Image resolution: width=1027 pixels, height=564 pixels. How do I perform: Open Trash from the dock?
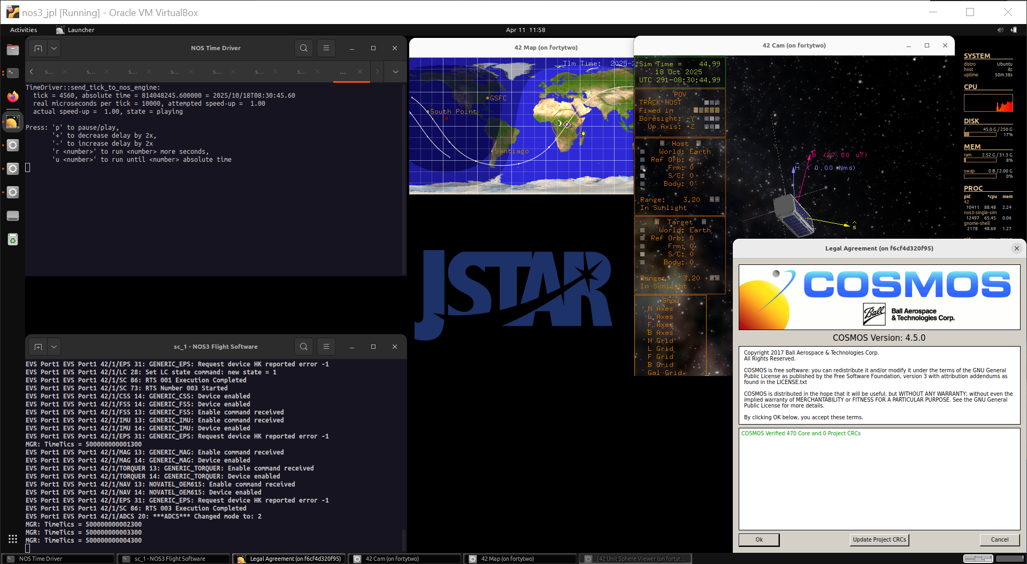pyautogui.click(x=13, y=239)
